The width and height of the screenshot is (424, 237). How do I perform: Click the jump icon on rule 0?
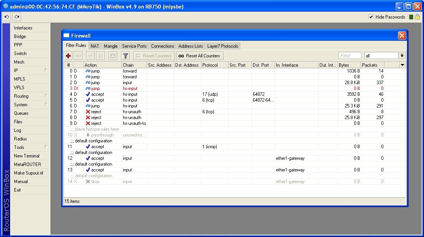88,71
